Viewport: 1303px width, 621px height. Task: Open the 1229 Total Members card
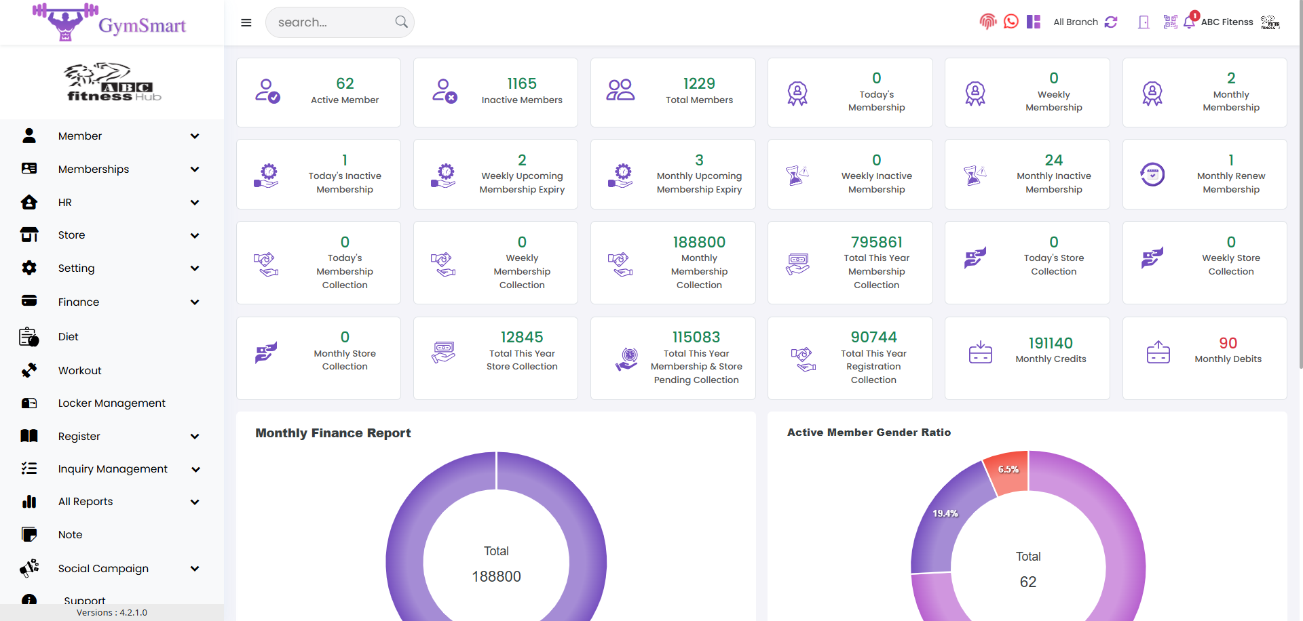tap(673, 92)
